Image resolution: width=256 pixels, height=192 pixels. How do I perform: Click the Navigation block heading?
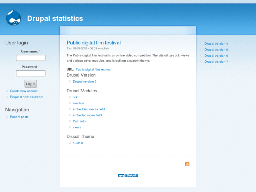[17, 110]
